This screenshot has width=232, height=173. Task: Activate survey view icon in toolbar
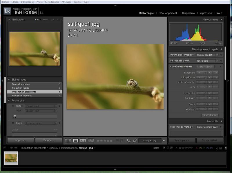[x=90, y=141]
